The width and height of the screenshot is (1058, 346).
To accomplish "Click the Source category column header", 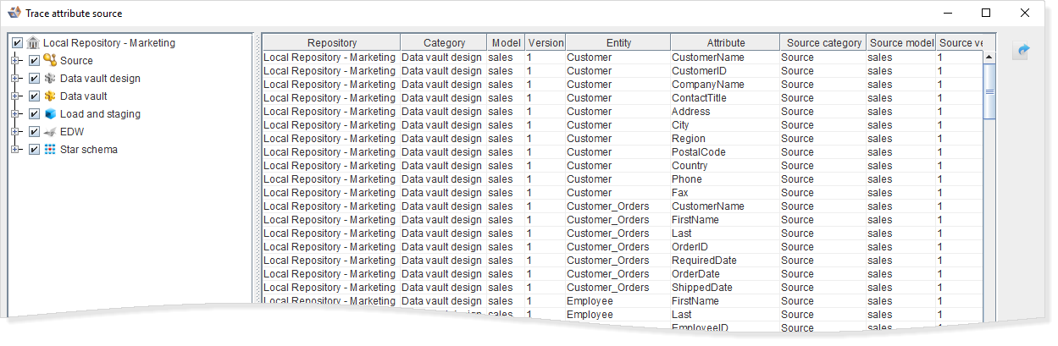I will (823, 43).
